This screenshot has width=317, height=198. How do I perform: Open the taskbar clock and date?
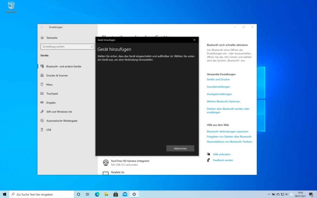point(300,194)
